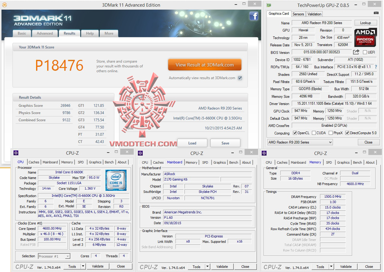
Task: Click Validate in CPU-Z CPU window
Action: (x=98, y=266)
